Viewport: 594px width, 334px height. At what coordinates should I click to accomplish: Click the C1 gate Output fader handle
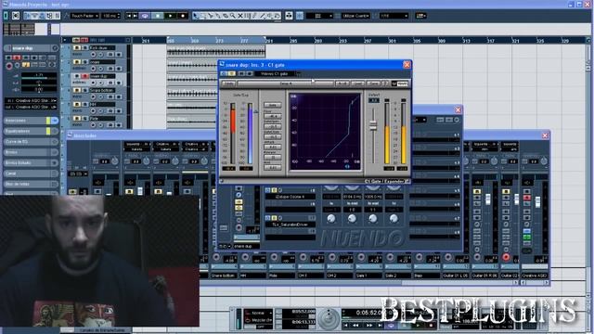(x=373, y=125)
